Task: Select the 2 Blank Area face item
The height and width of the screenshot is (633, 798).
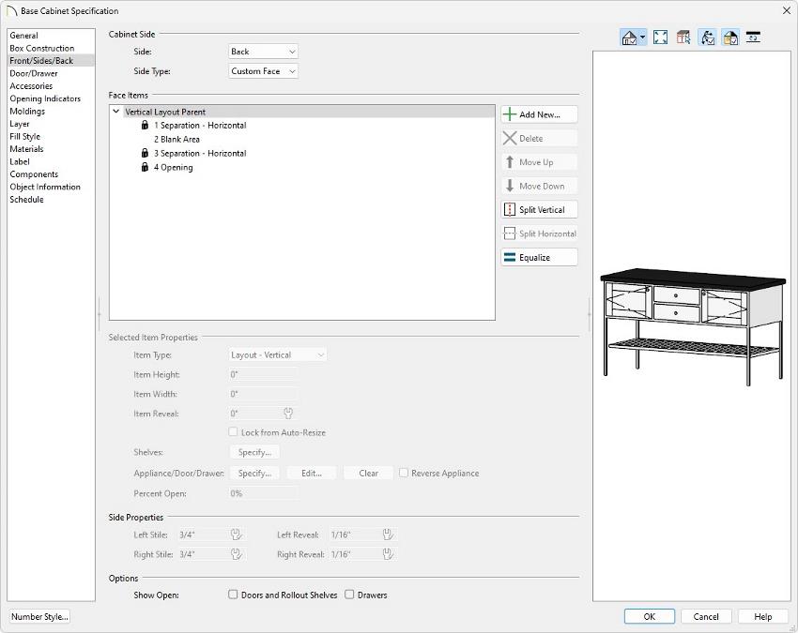Action: point(176,140)
